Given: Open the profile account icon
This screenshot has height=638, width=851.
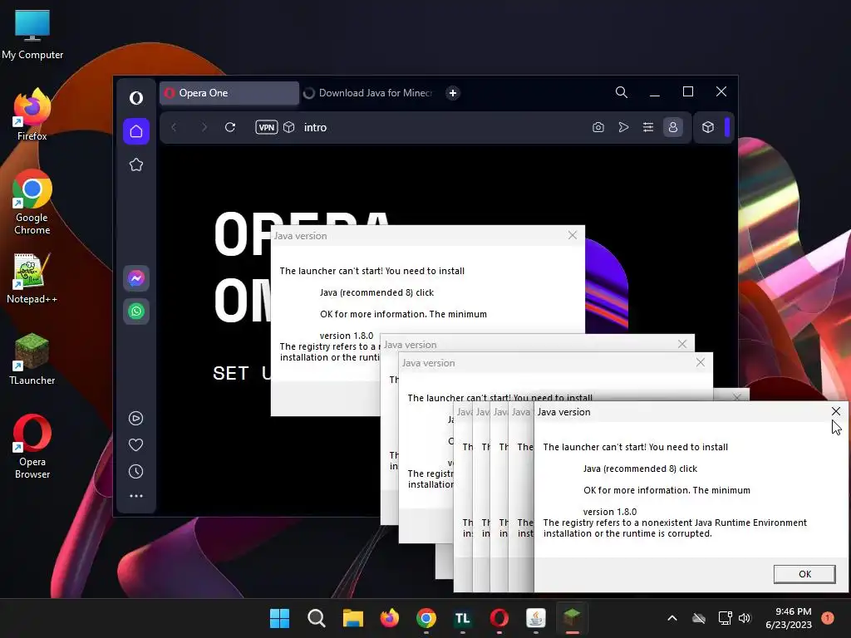Looking at the screenshot, I should click(x=673, y=127).
